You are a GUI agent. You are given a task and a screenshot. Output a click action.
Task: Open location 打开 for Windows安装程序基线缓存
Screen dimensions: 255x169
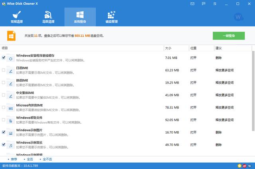(193, 58)
